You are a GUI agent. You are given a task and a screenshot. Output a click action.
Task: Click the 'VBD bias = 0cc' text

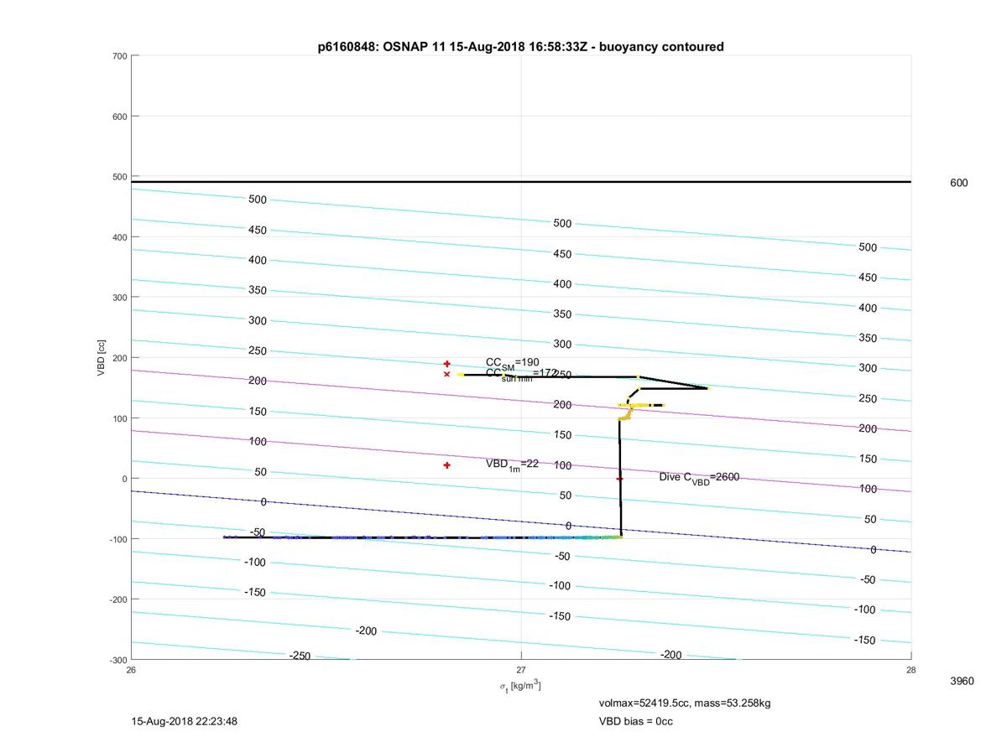click(636, 721)
